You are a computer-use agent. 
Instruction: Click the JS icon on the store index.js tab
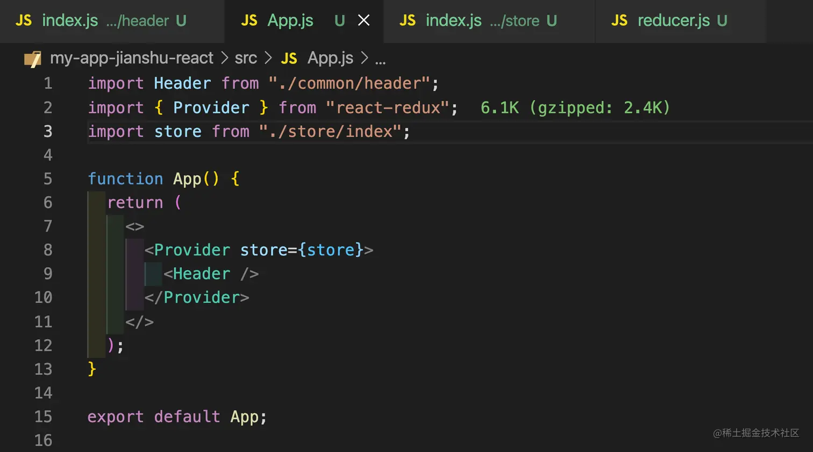[x=407, y=21]
